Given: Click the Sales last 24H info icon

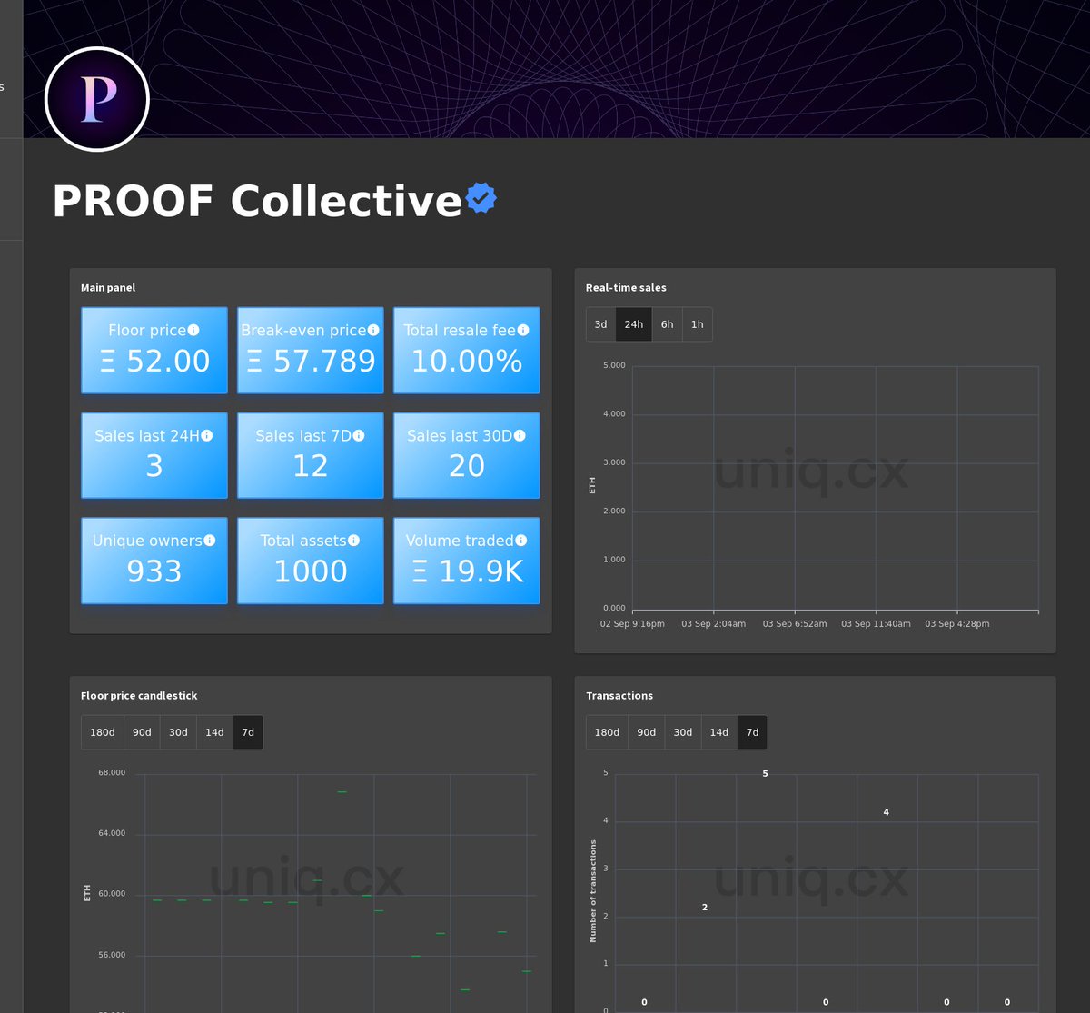Looking at the screenshot, I should 207,436.
